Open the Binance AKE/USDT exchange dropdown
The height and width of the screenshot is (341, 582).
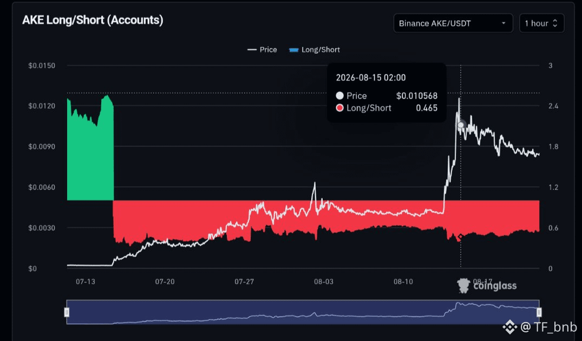(453, 23)
